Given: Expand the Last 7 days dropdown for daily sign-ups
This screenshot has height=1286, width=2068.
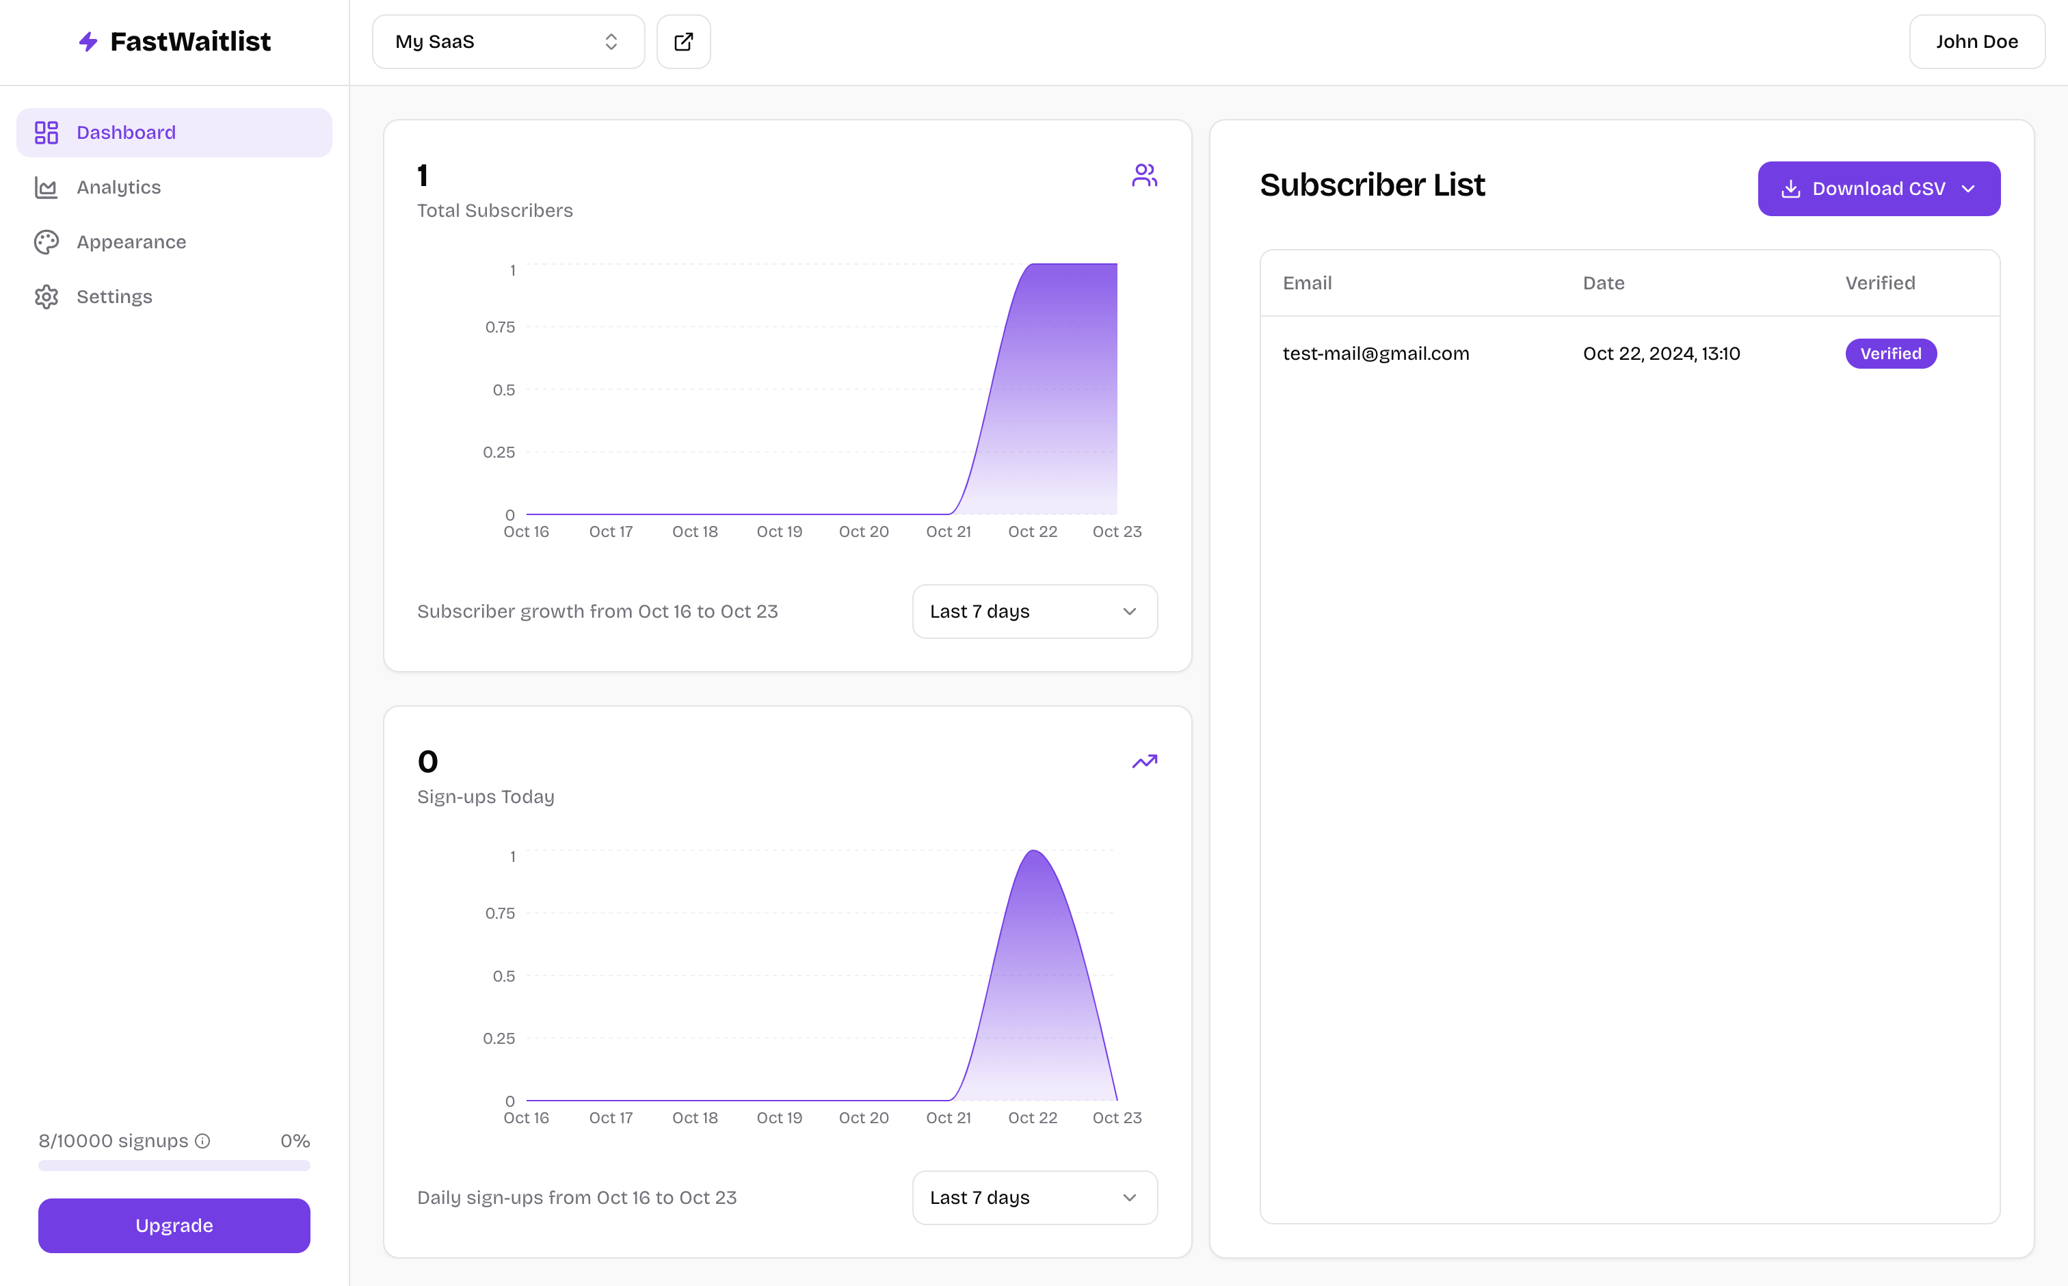Looking at the screenshot, I should point(1033,1197).
